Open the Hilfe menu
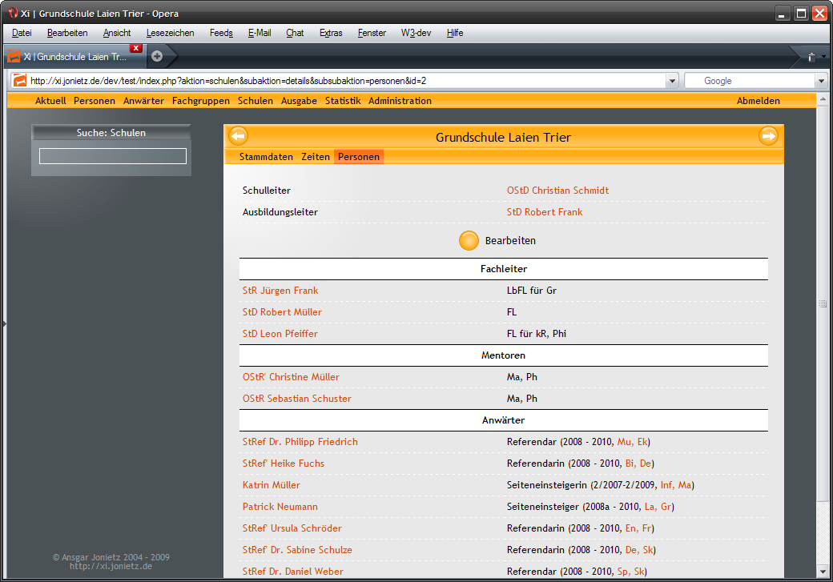The height and width of the screenshot is (582, 833). [455, 33]
